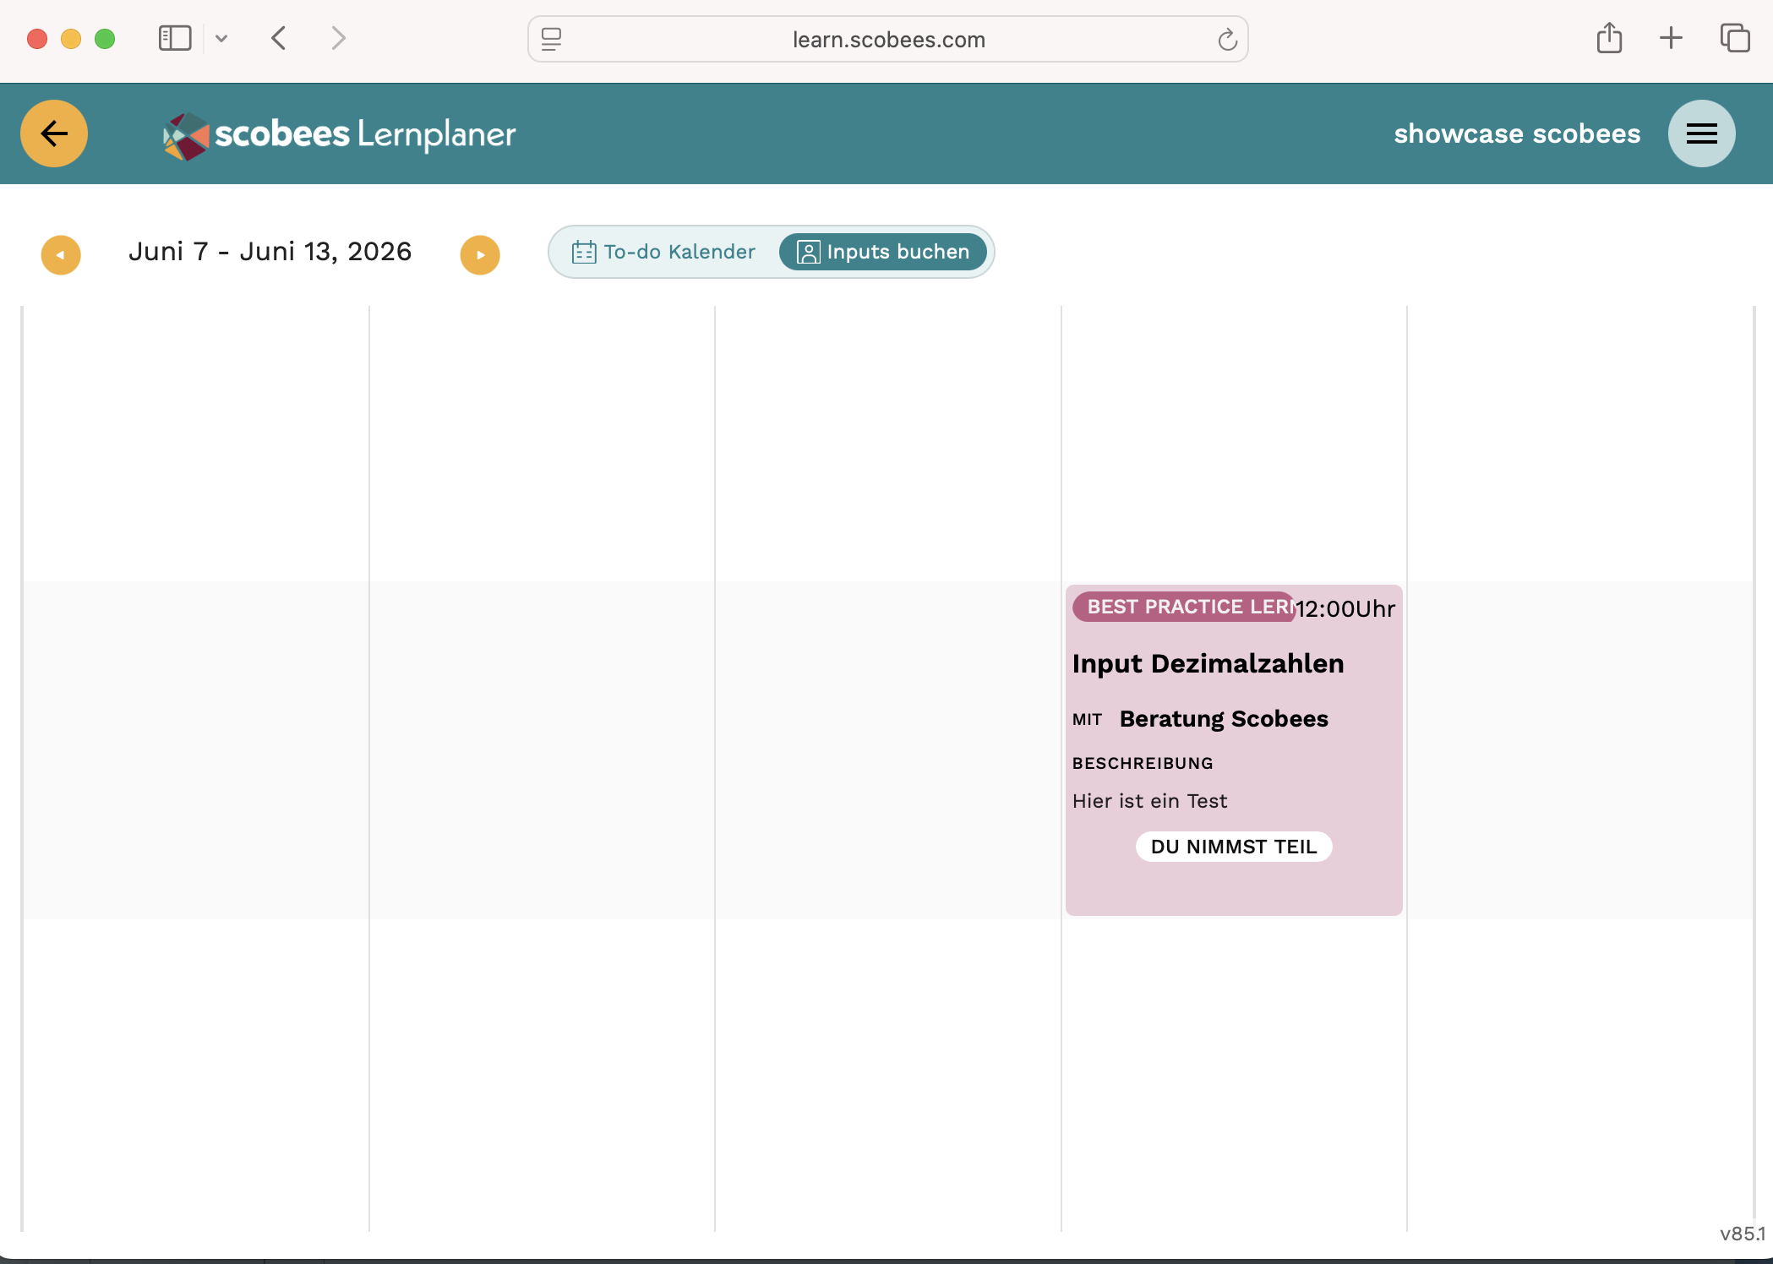Reload the page
The image size is (1773, 1264).
tap(1227, 39)
